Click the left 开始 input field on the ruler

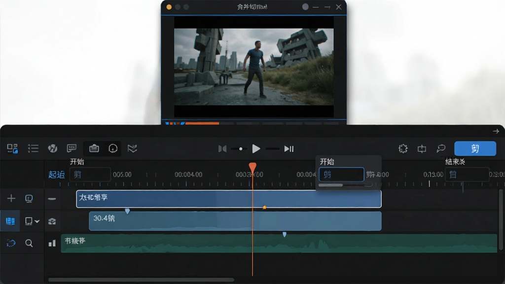click(90, 175)
